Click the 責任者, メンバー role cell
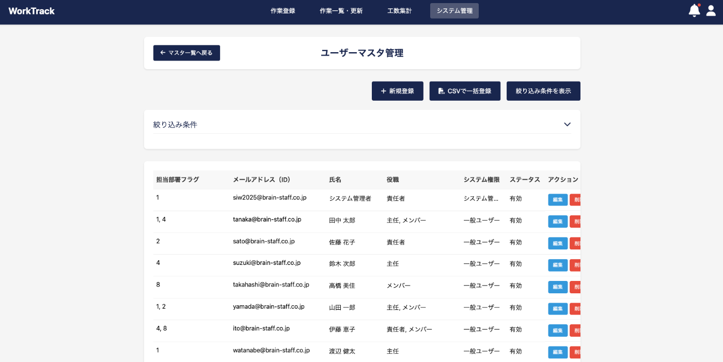Screen dimensions: 723x362 pyautogui.click(x=410, y=329)
